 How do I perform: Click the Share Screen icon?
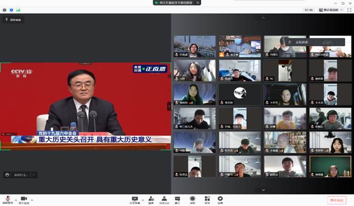pyautogui.click(x=135, y=199)
